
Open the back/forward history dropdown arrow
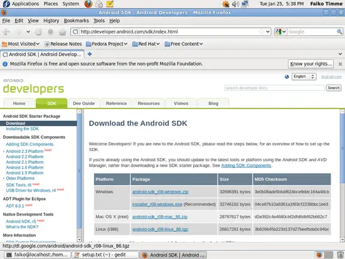[x=28, y=32]
